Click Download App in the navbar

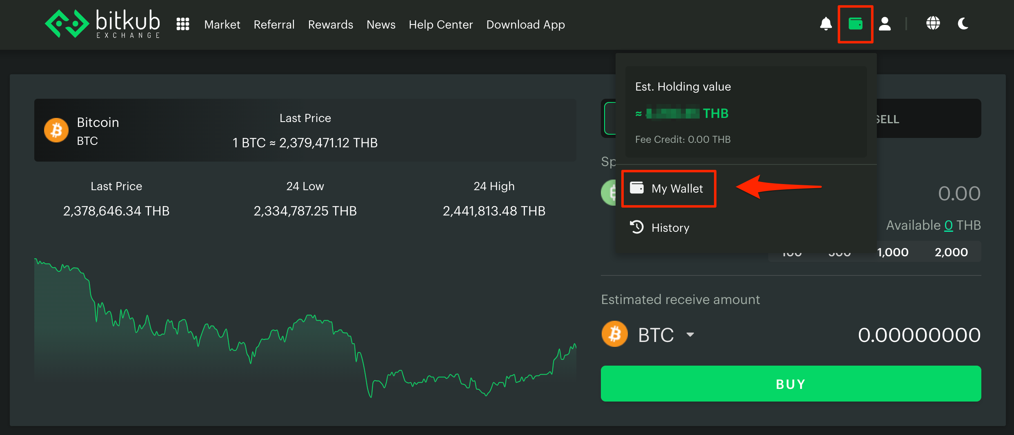click(526, 24)
